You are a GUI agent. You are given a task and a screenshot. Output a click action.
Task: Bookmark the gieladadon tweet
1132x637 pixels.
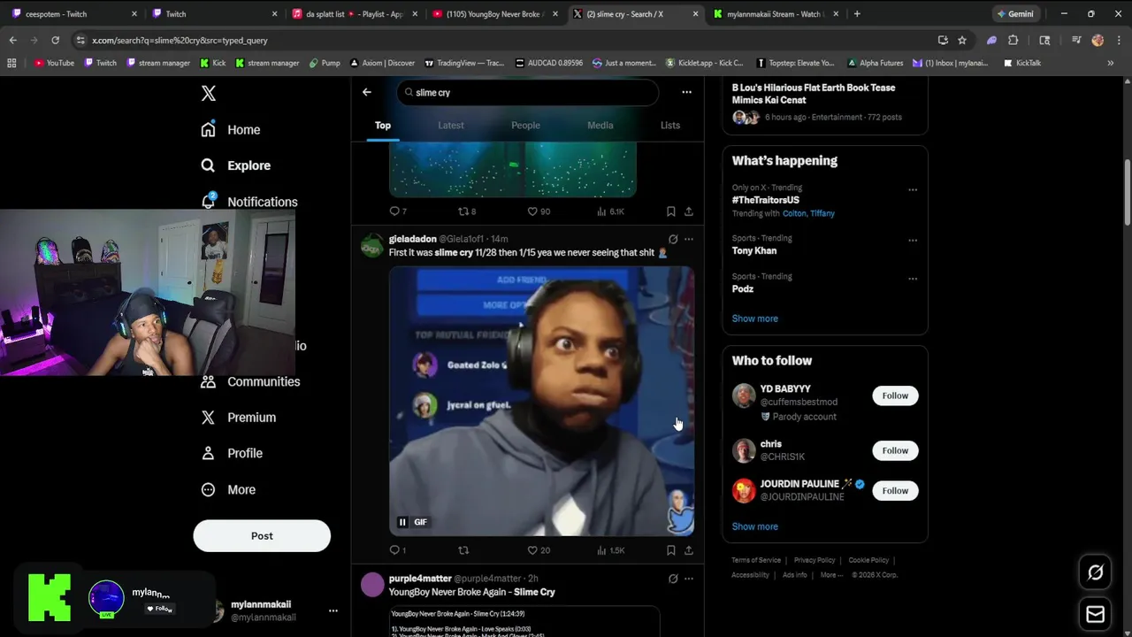[x=670, y=550]
